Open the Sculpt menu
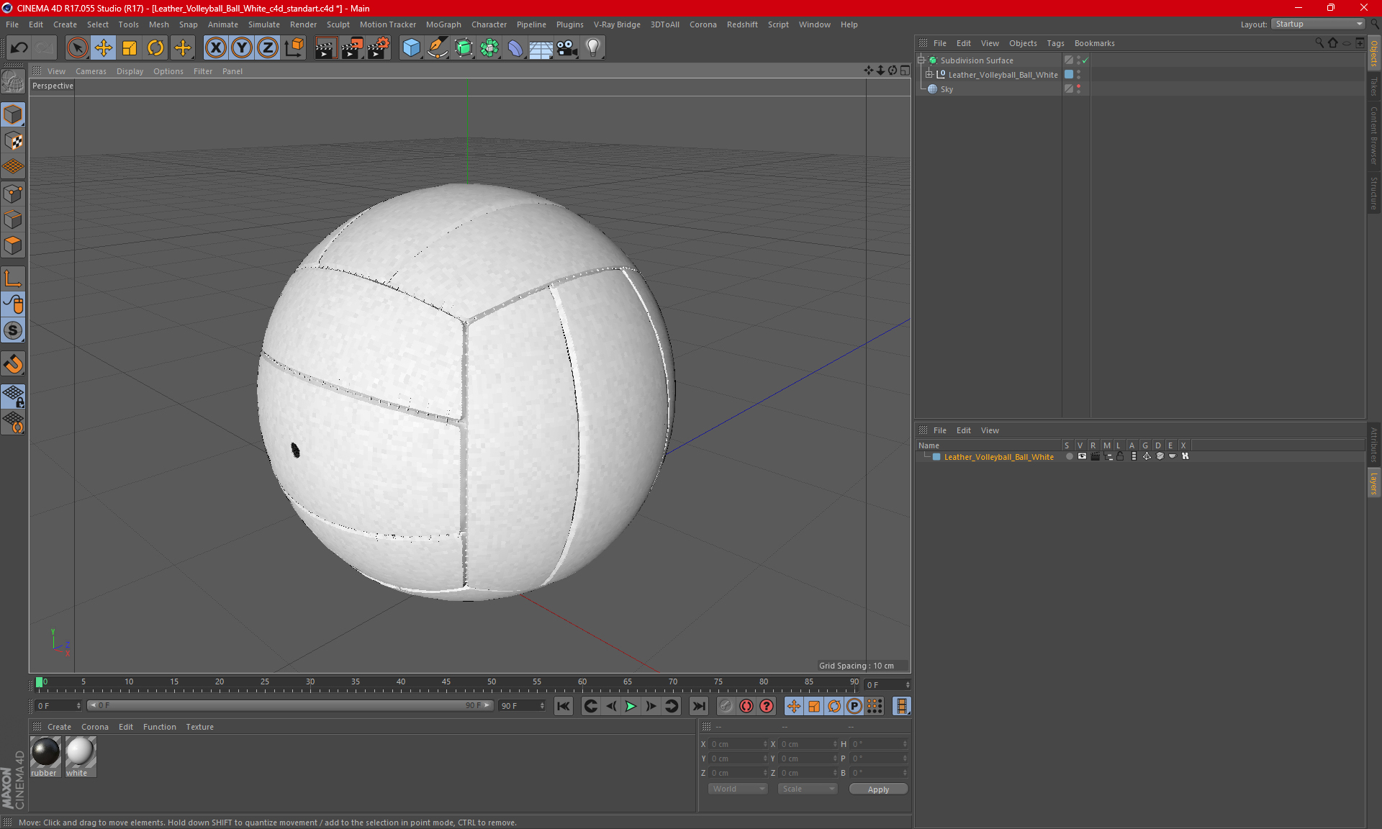This screenshot has height=829, width=1382. (x=338, y=24)
